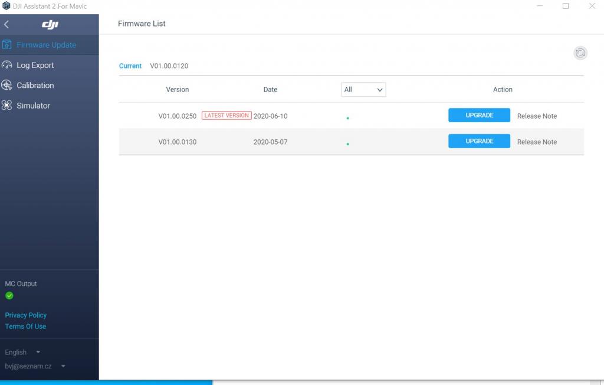The height and width of the screenshot is (385, 604).
Task: Expand the bvj@seznam.cz account dropdown
Action: click(34, 366)
